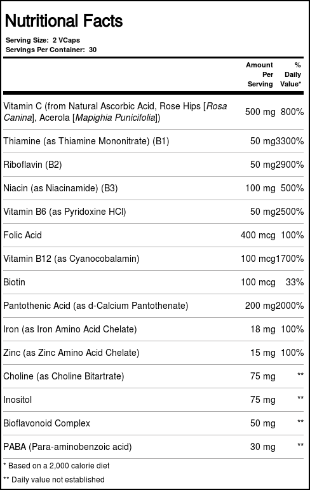Select the Inositol 75 mg amount
Image resolution: width=310 pixels, height=490 pixels.
coord(263,400)
